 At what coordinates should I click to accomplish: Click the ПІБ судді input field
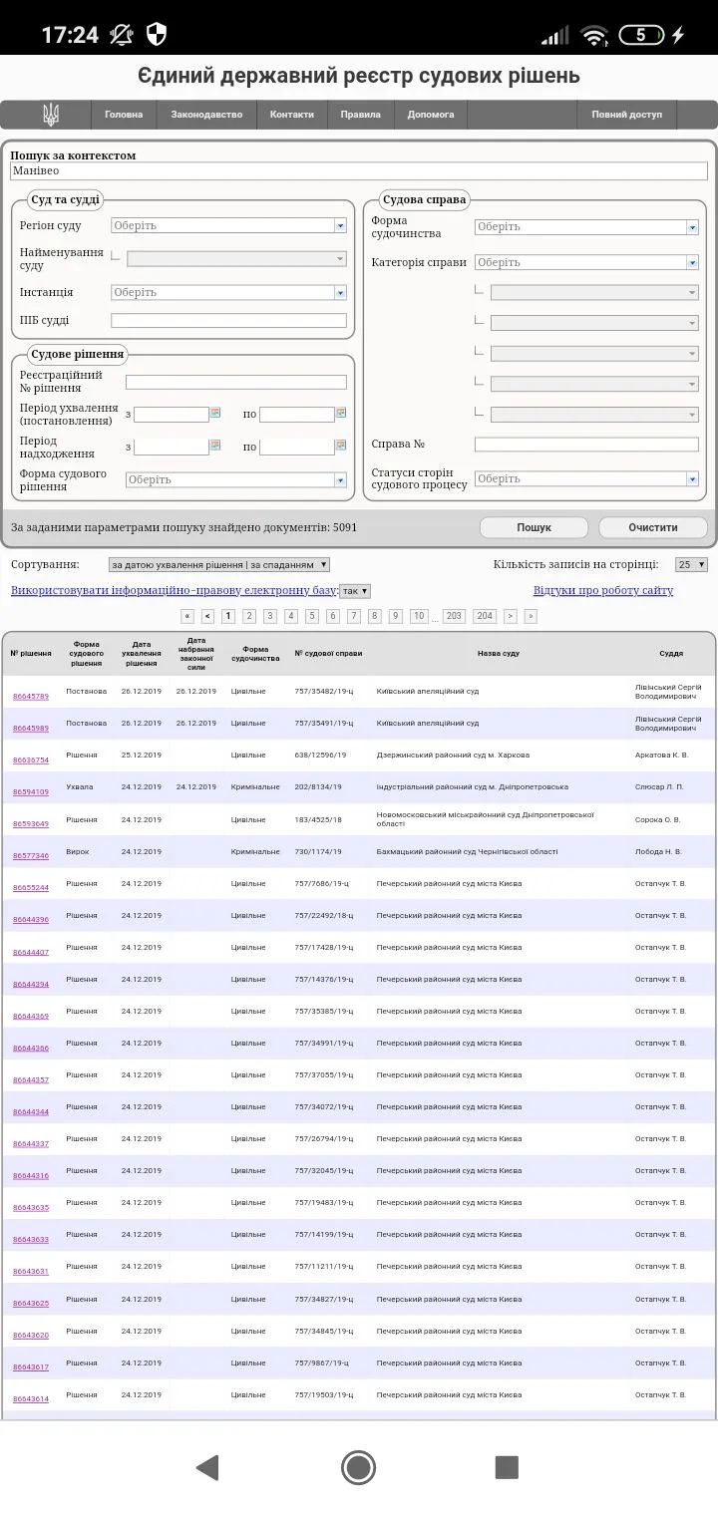[228, 321]
